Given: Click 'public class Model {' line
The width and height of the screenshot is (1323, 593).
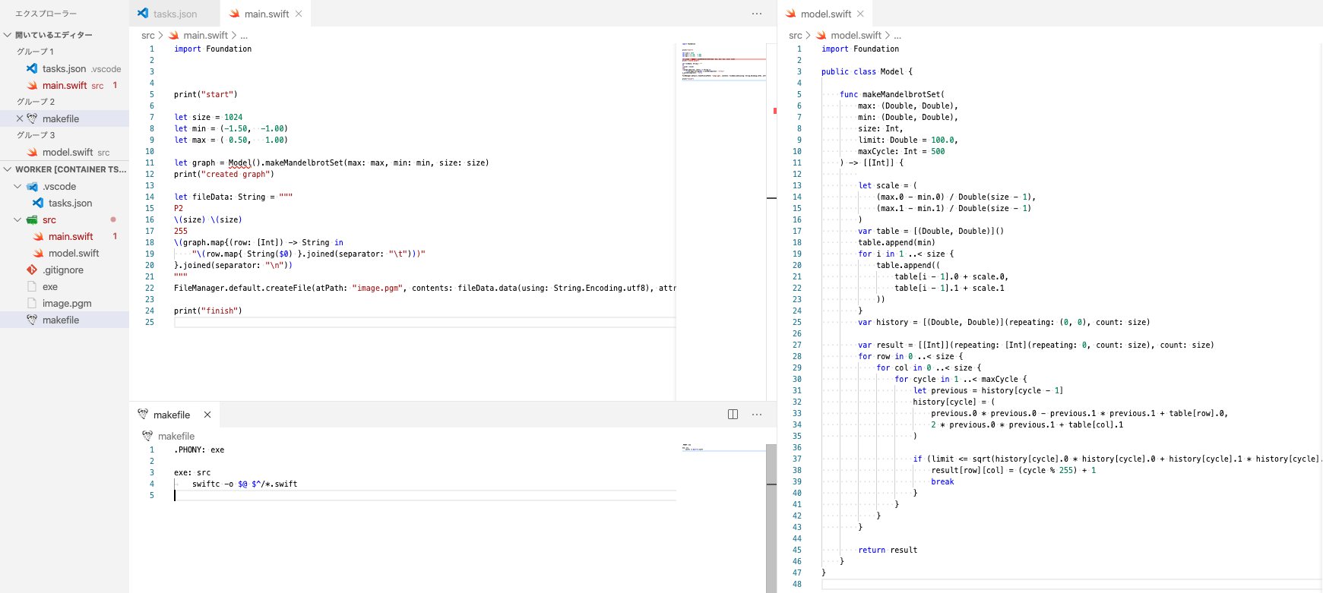Looking at the screenshot, I should (x=867, y=71).
